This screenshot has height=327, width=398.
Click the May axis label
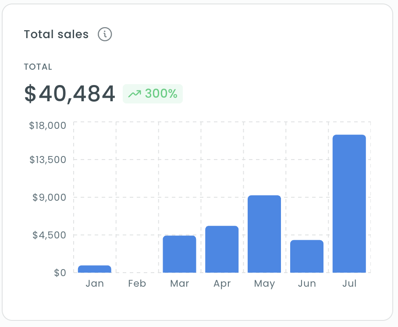tap(264, 284)
